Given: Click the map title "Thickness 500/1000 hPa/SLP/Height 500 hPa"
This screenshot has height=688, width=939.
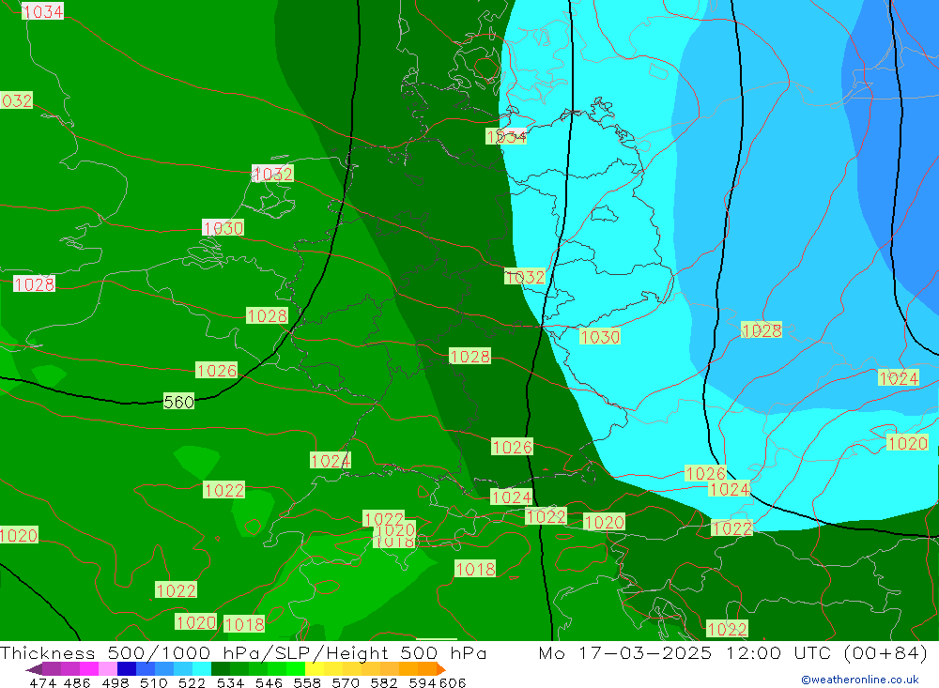Looking at the screenshot, I should tap(243, 653).
